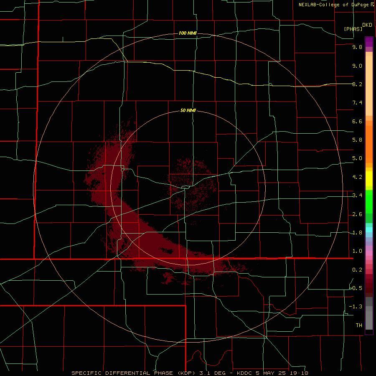Screen dimensions: 376x376
Task: Pick the peach segment of the color bar
Action: pyautogui.click(x=369, y=86)
